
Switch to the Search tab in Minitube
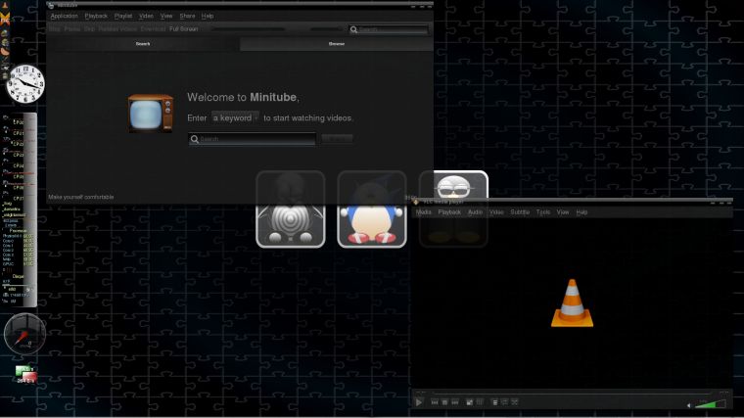(143, 44)
